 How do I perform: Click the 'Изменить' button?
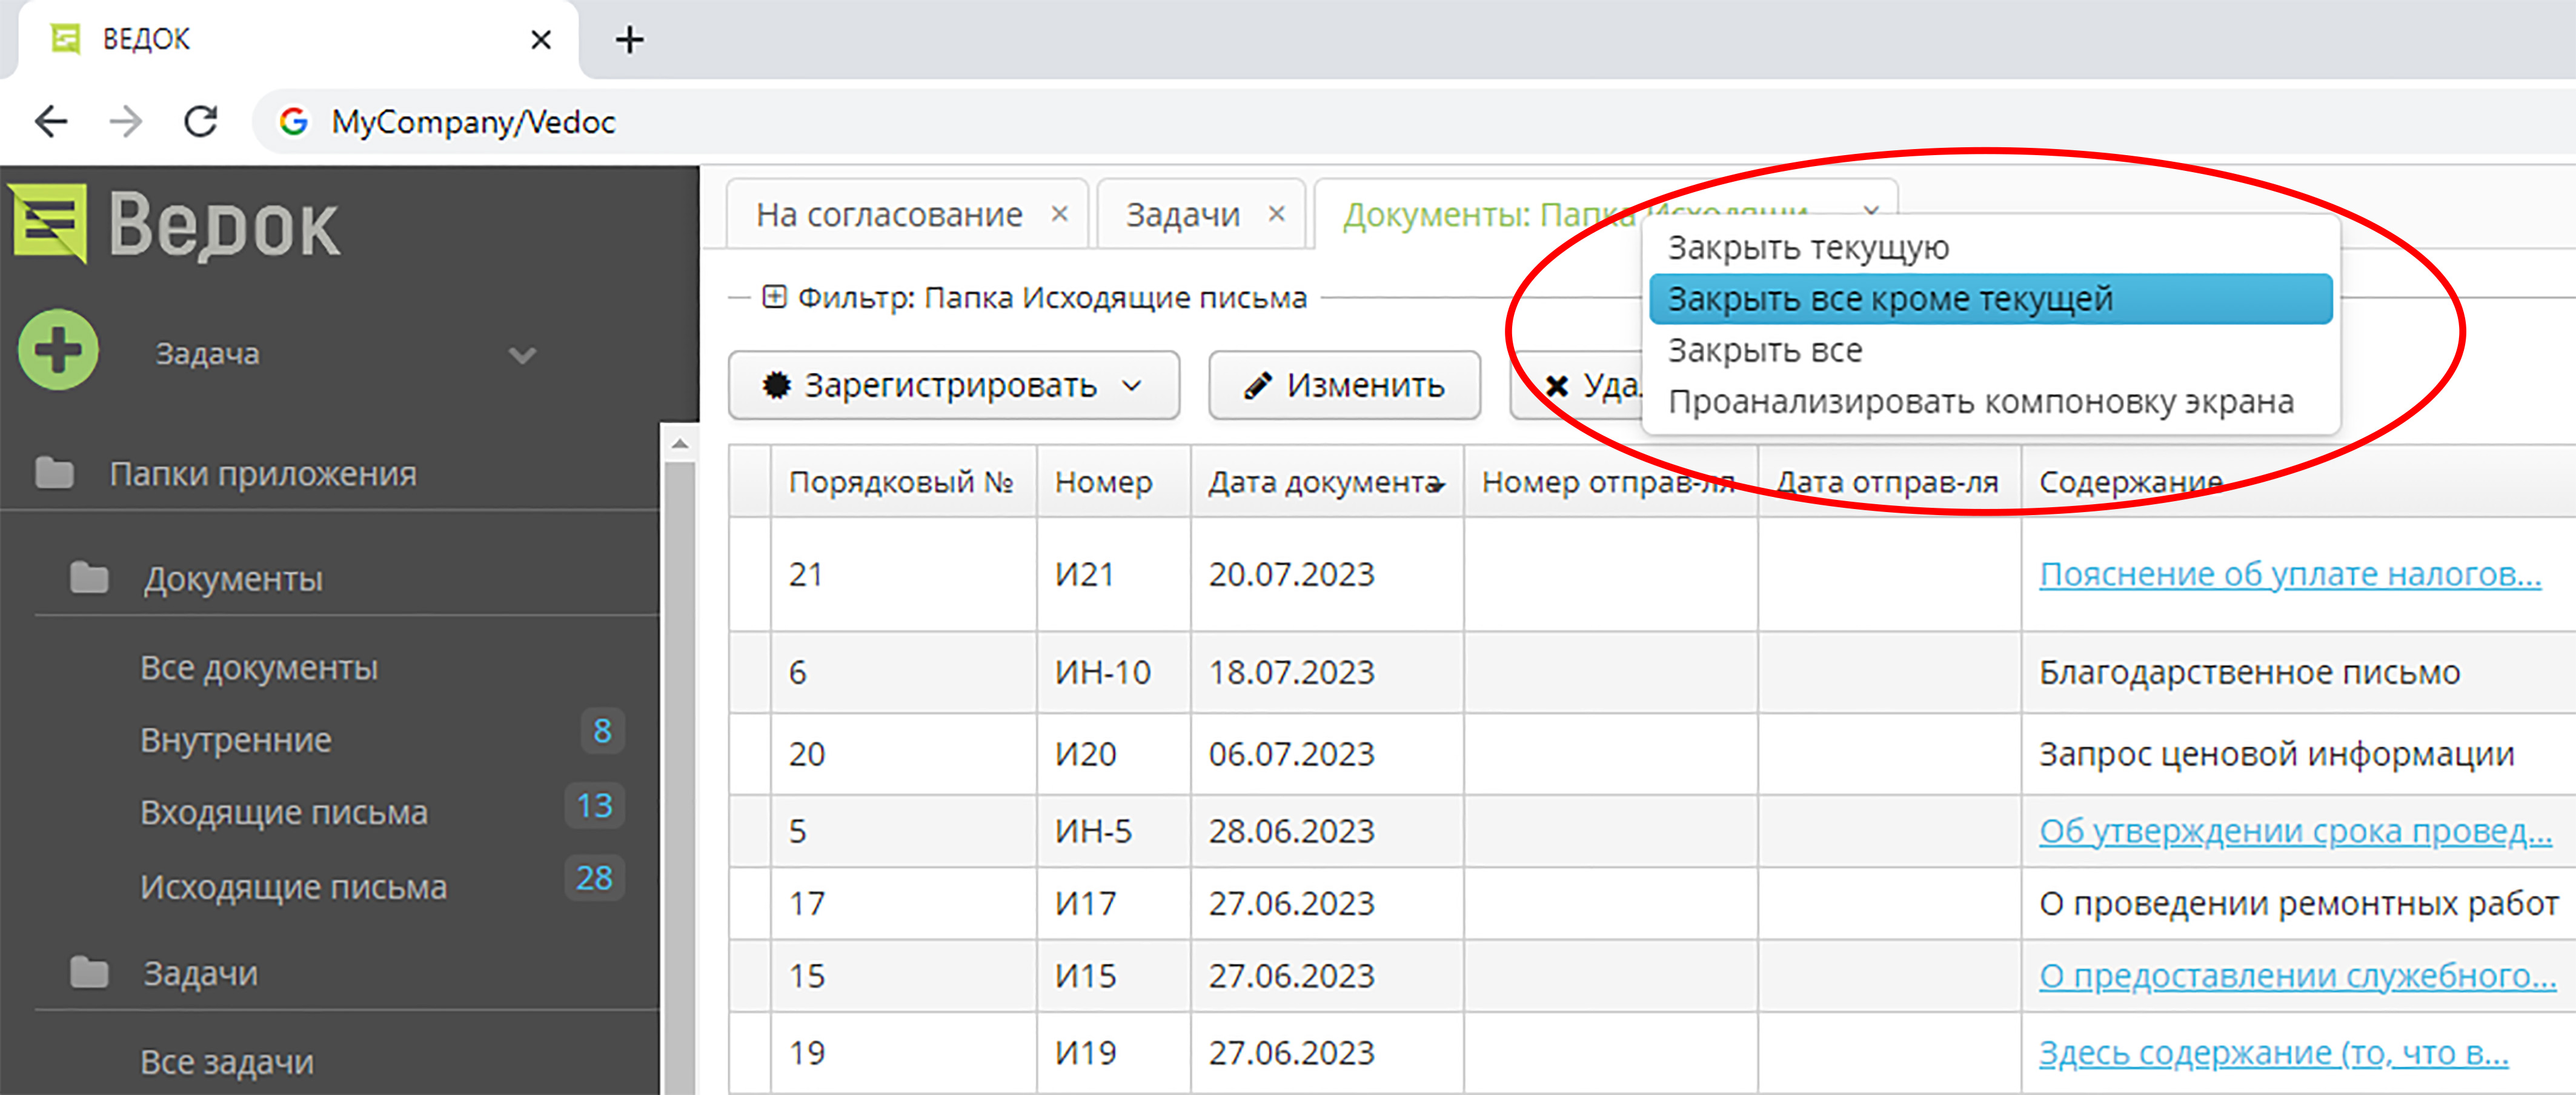point(1344,385)
